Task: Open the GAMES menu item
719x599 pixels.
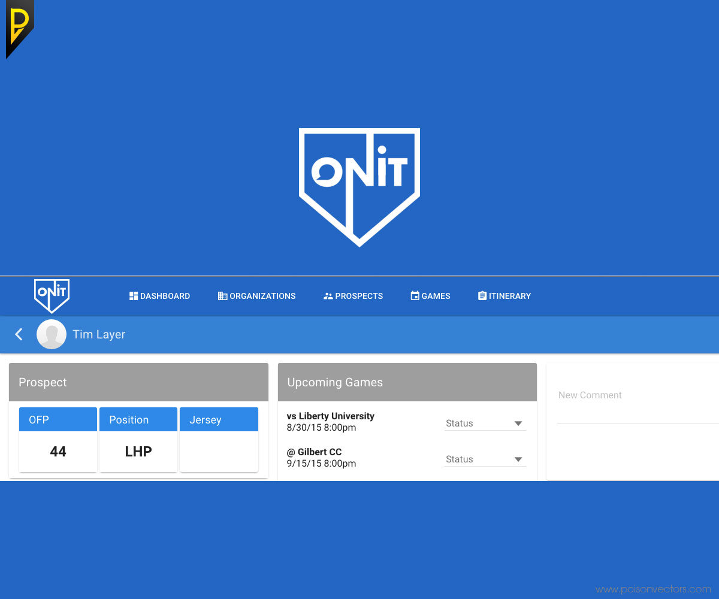Action: (430, 296)
